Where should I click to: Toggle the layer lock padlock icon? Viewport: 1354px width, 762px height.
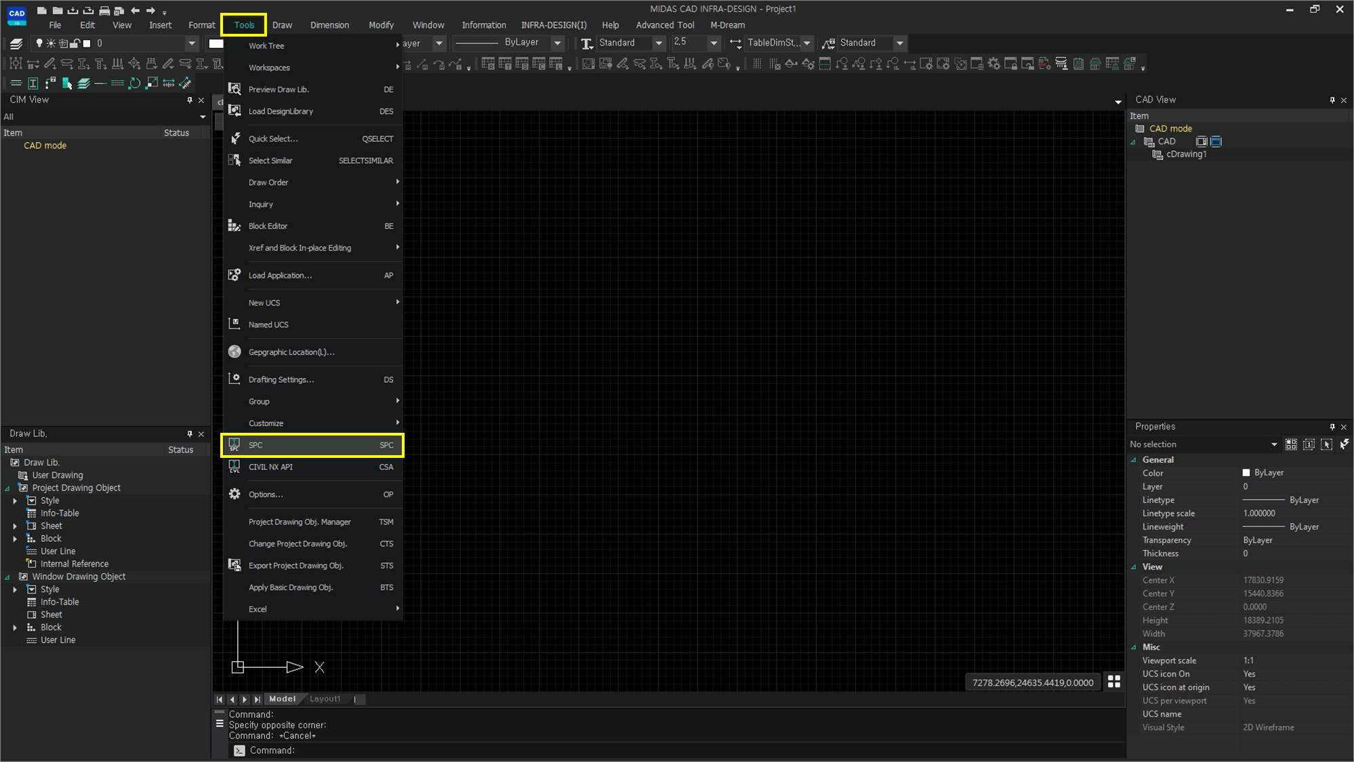[x=75, y=43]
